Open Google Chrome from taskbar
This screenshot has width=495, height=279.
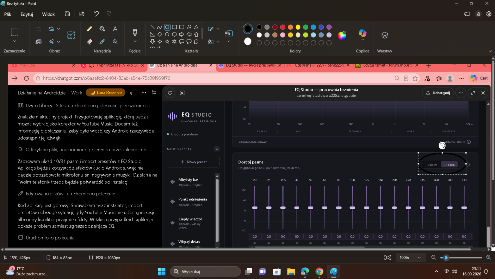(x=319, y=271)
